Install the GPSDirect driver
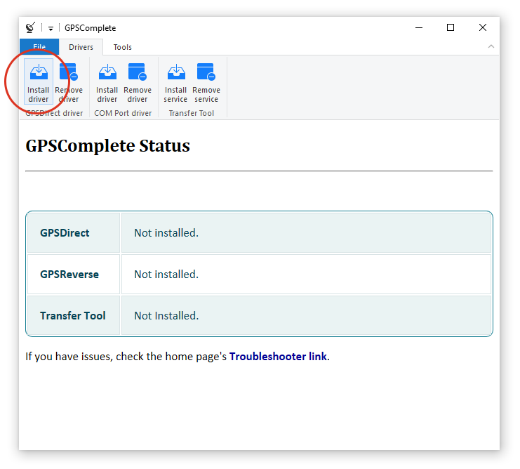 39,81
